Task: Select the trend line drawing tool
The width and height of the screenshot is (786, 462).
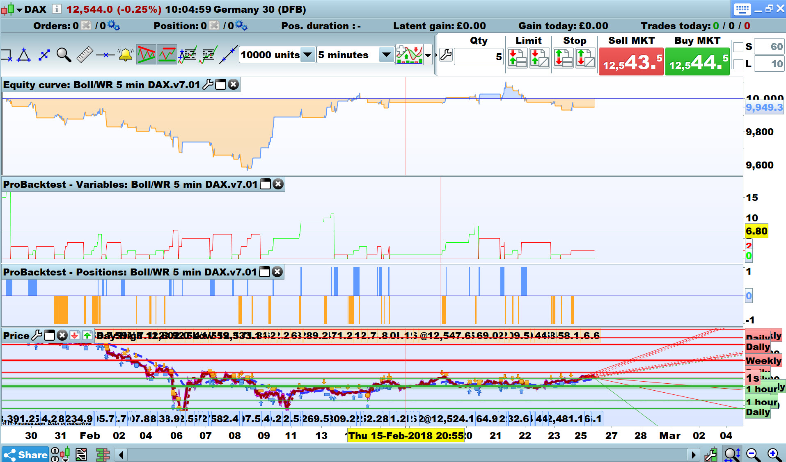Action: 228,55
